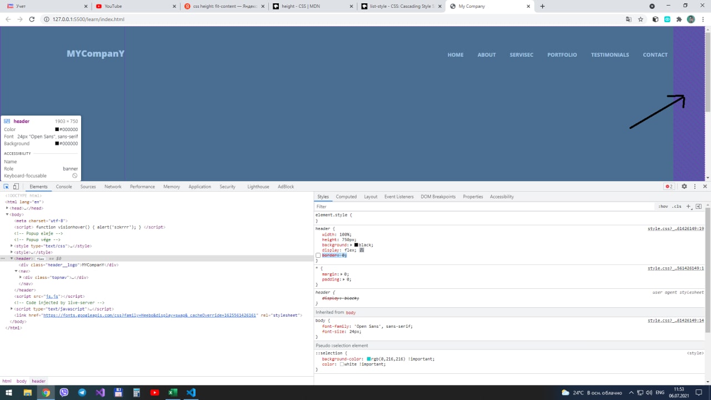Click the ENG language indicator in the system tray
Image resolution: width=711 pixels, height=400 pixels.
(660, 393)
